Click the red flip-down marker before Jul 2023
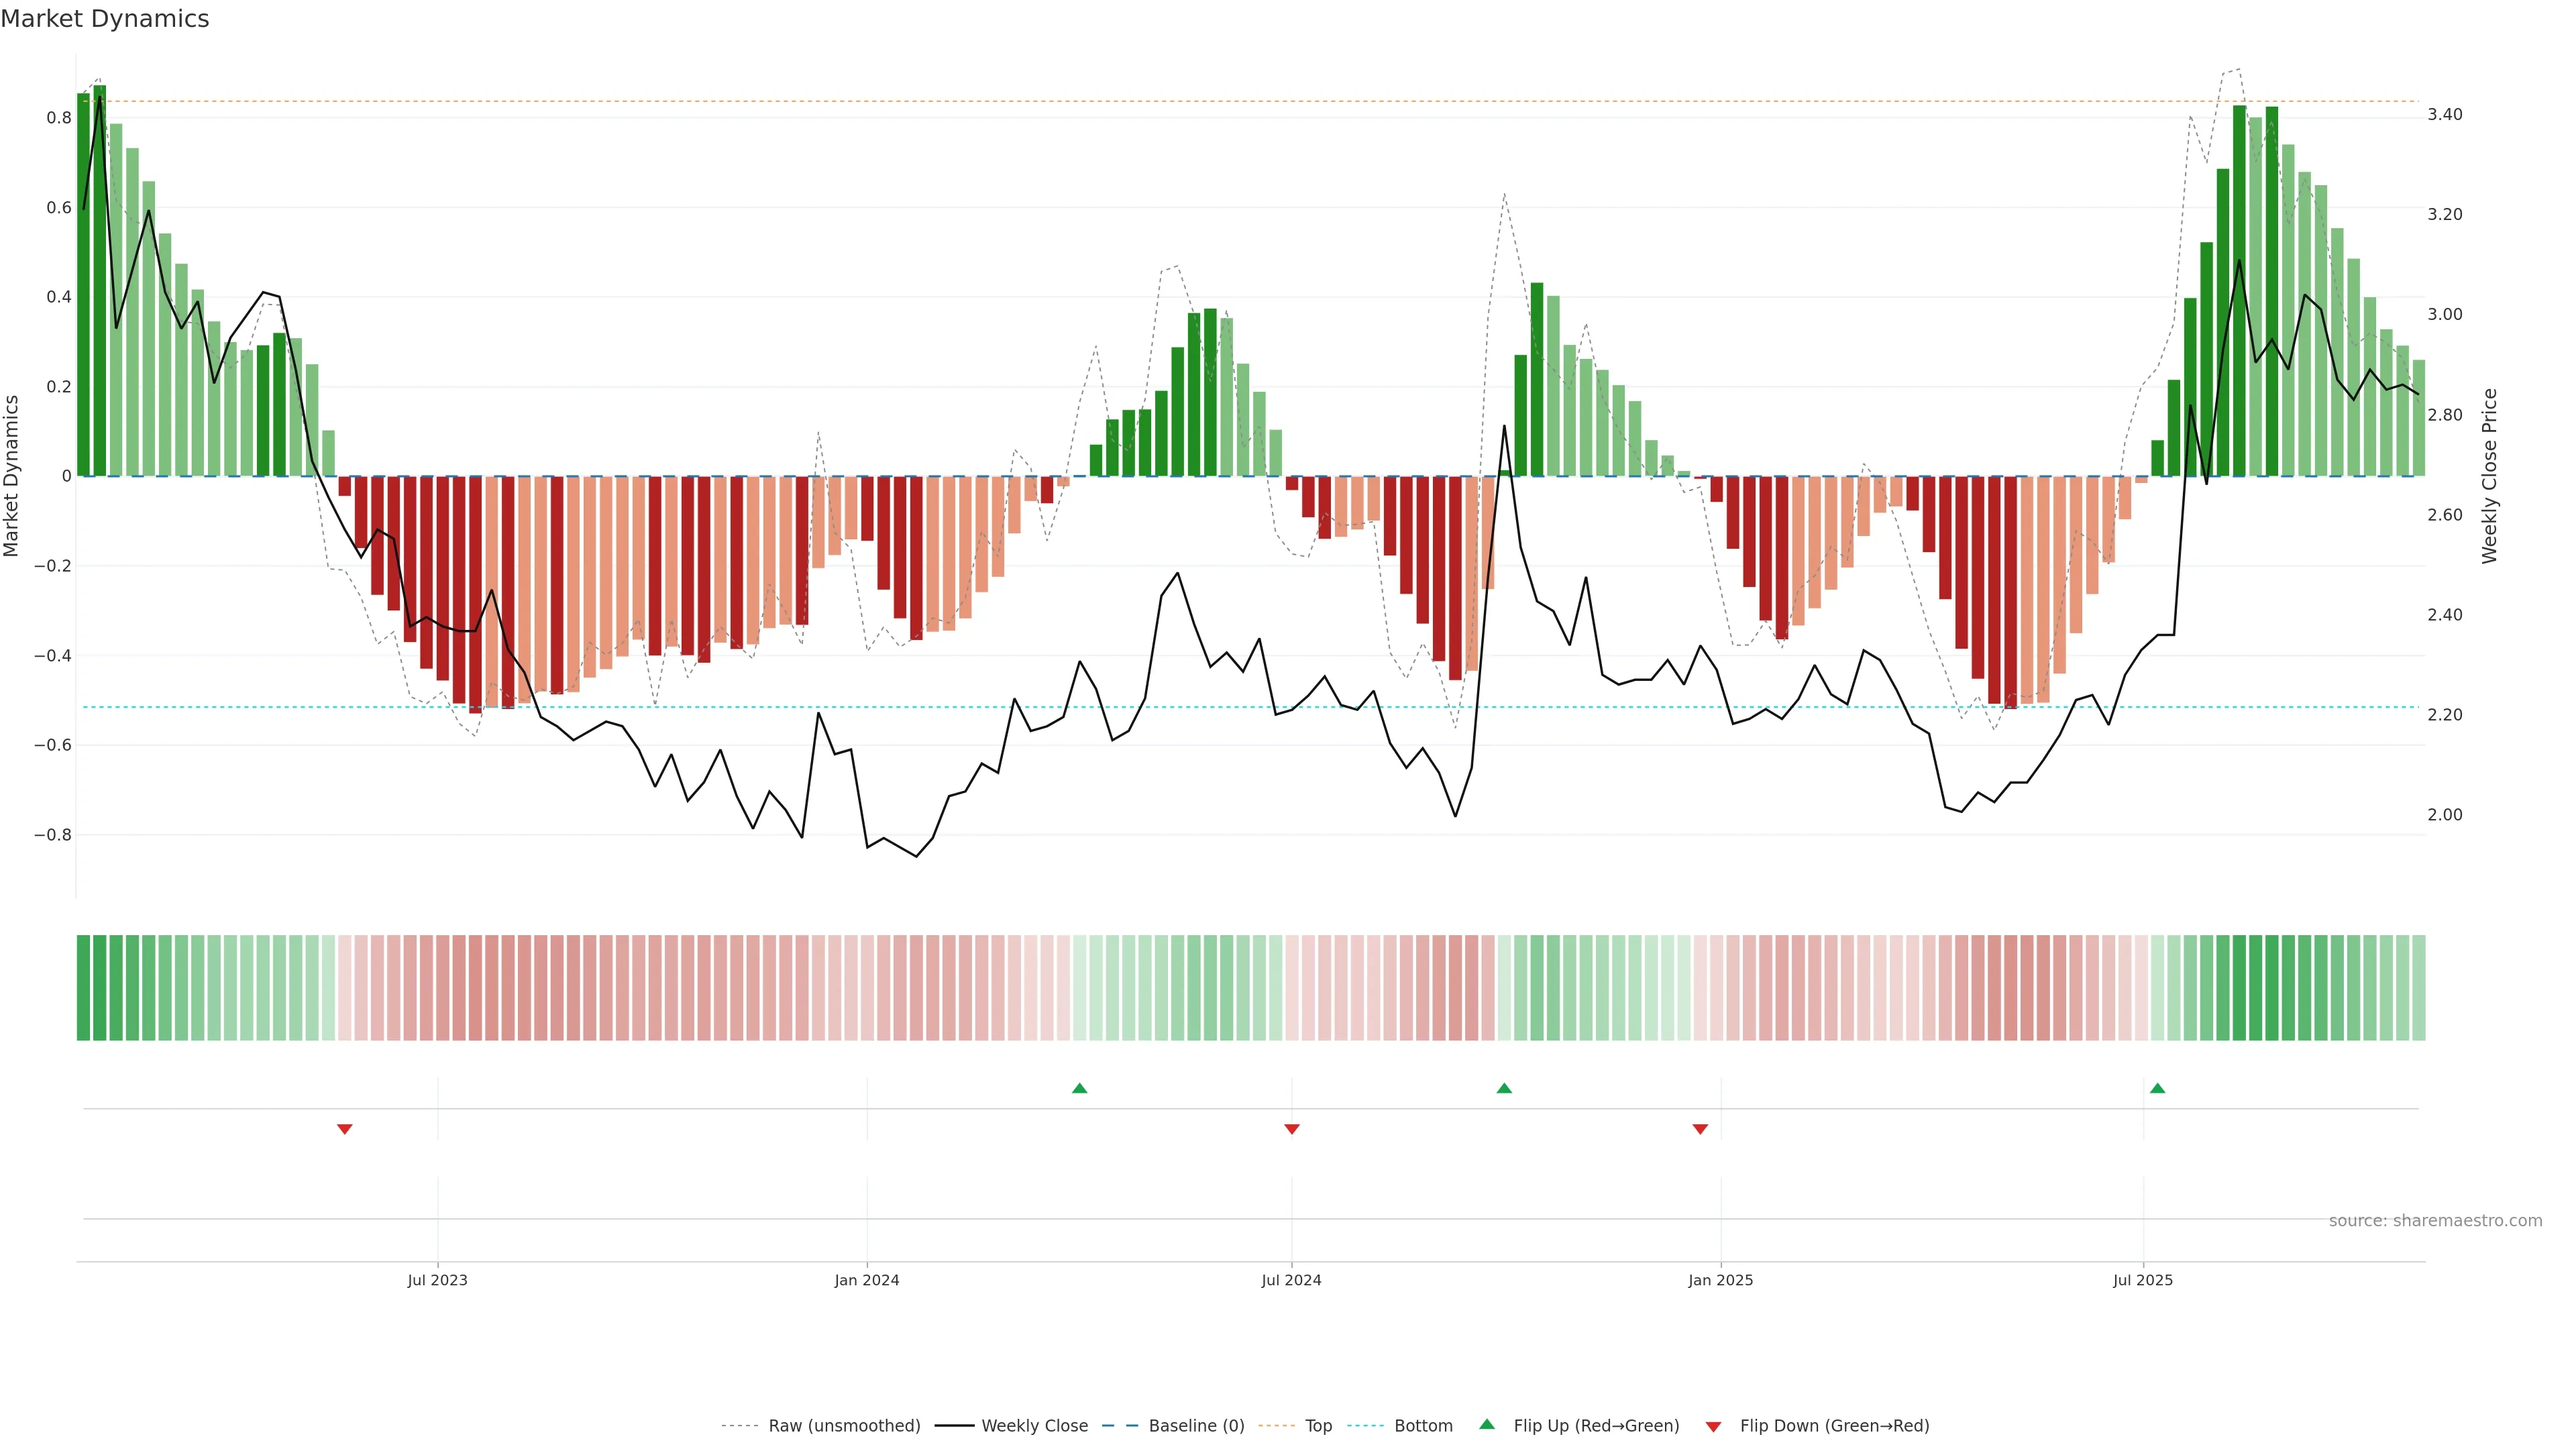The image size is (2576, 1449). pyautogui.click(x=345, y=1129)
